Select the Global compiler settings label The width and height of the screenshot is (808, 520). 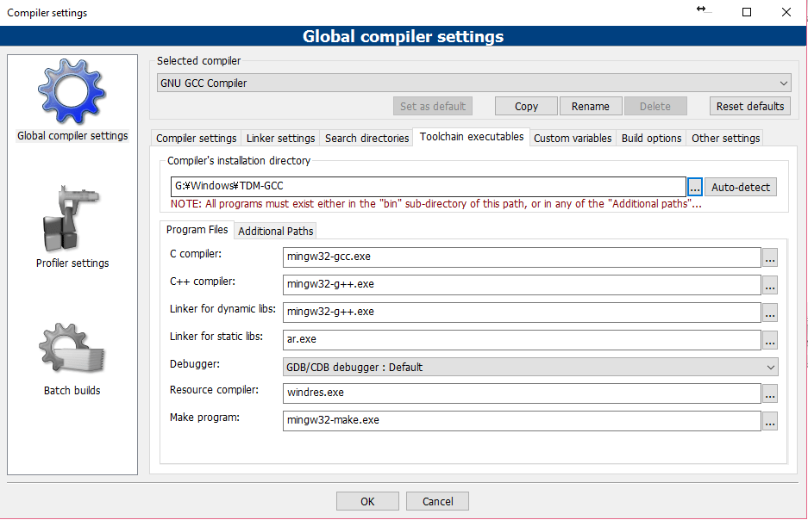(72, 136)
